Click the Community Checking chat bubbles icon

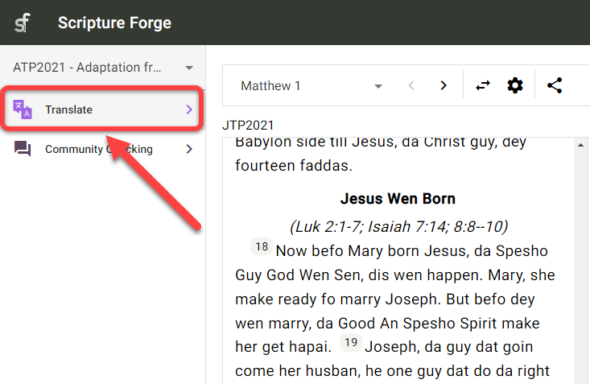coord(23,149)
